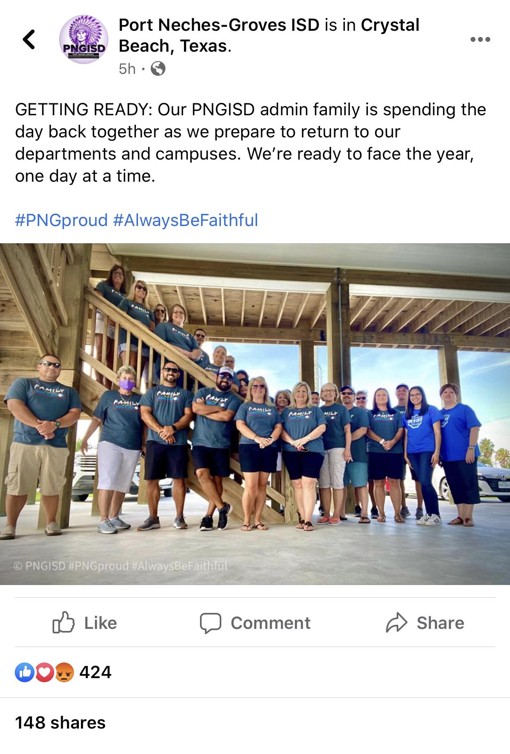Tap the speech bubble Comment icon

click(x=211, y=623)
